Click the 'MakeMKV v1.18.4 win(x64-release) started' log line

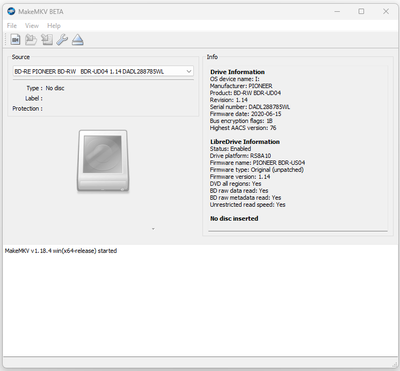coord(61,251)
